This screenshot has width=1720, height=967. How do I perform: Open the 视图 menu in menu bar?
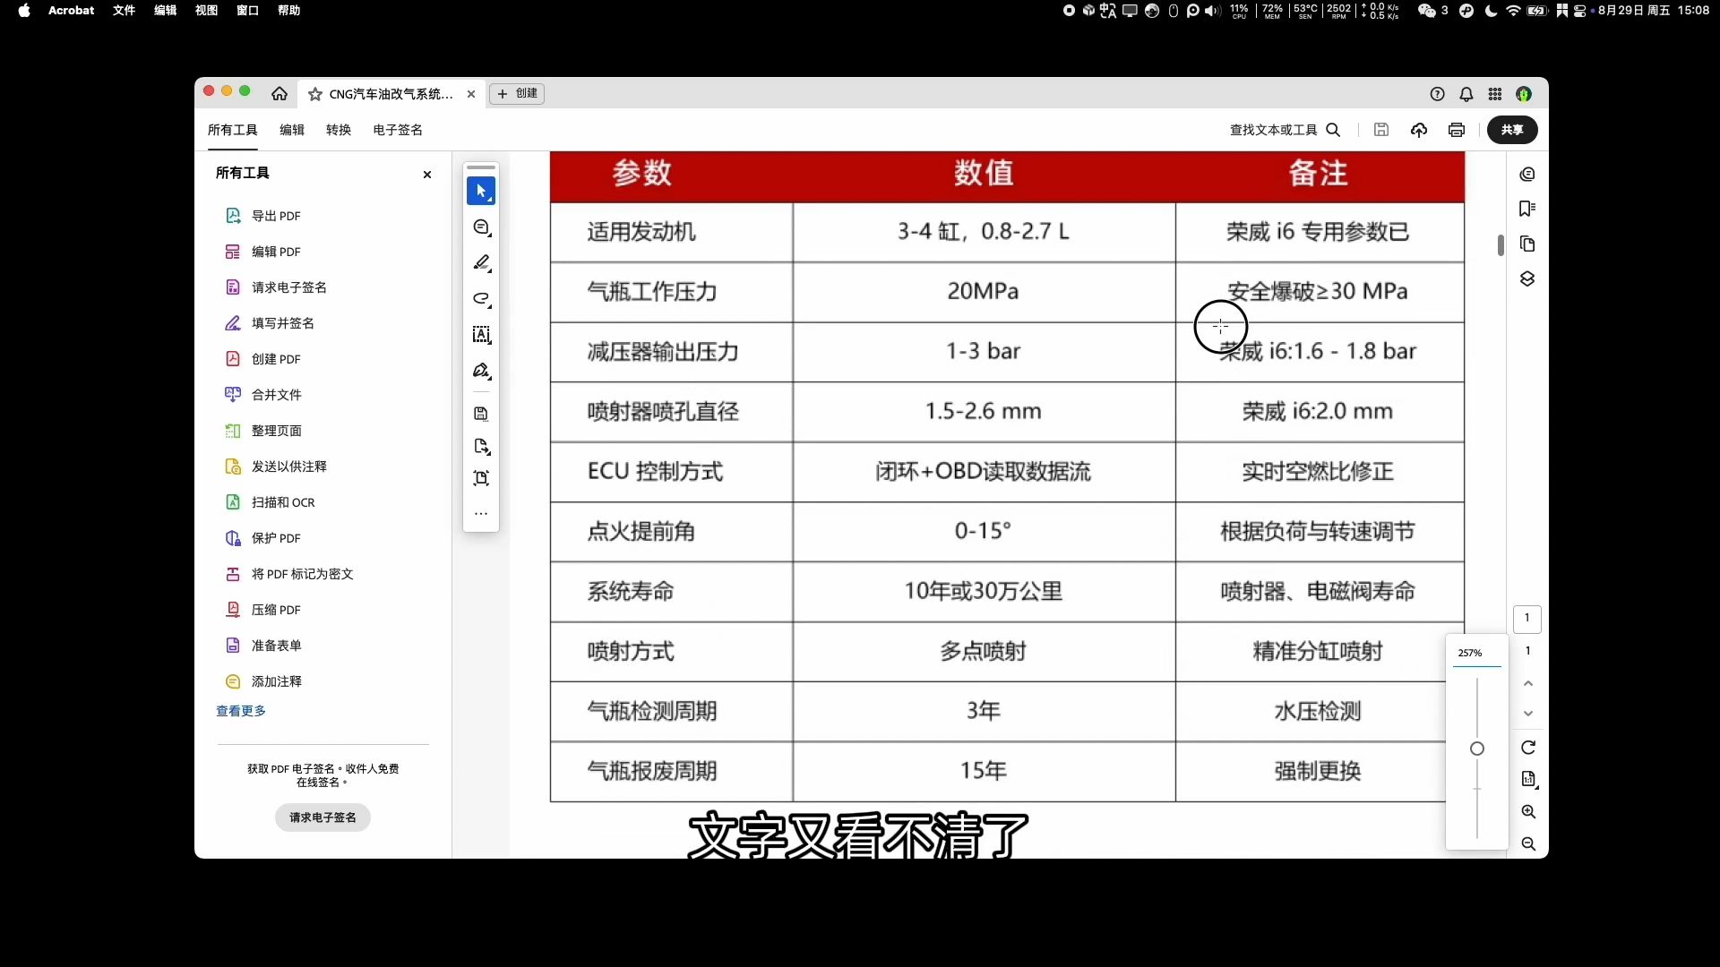(x=206, y=11)
